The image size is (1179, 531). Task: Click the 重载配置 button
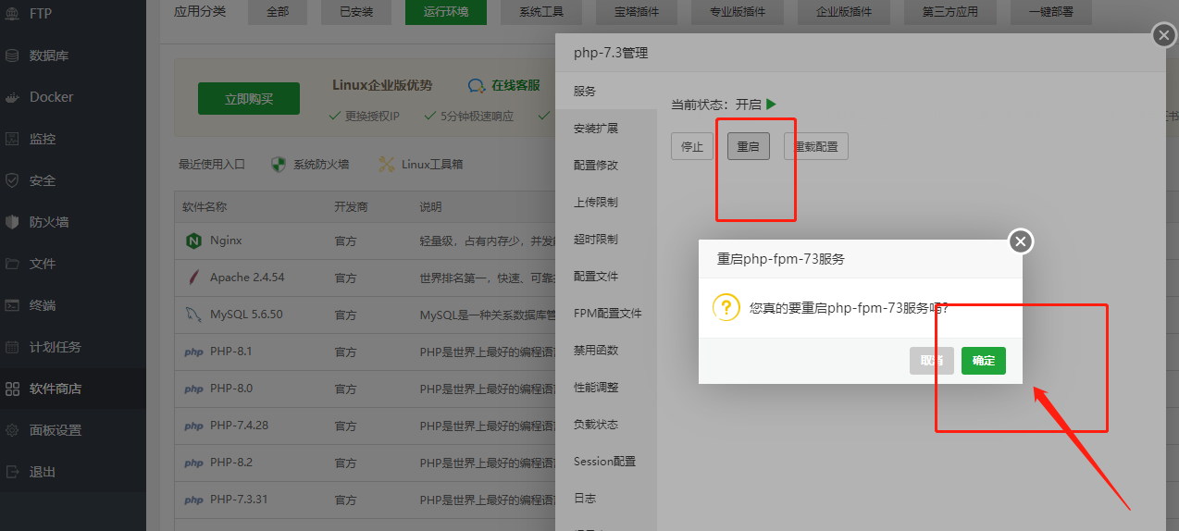(816, 146)
